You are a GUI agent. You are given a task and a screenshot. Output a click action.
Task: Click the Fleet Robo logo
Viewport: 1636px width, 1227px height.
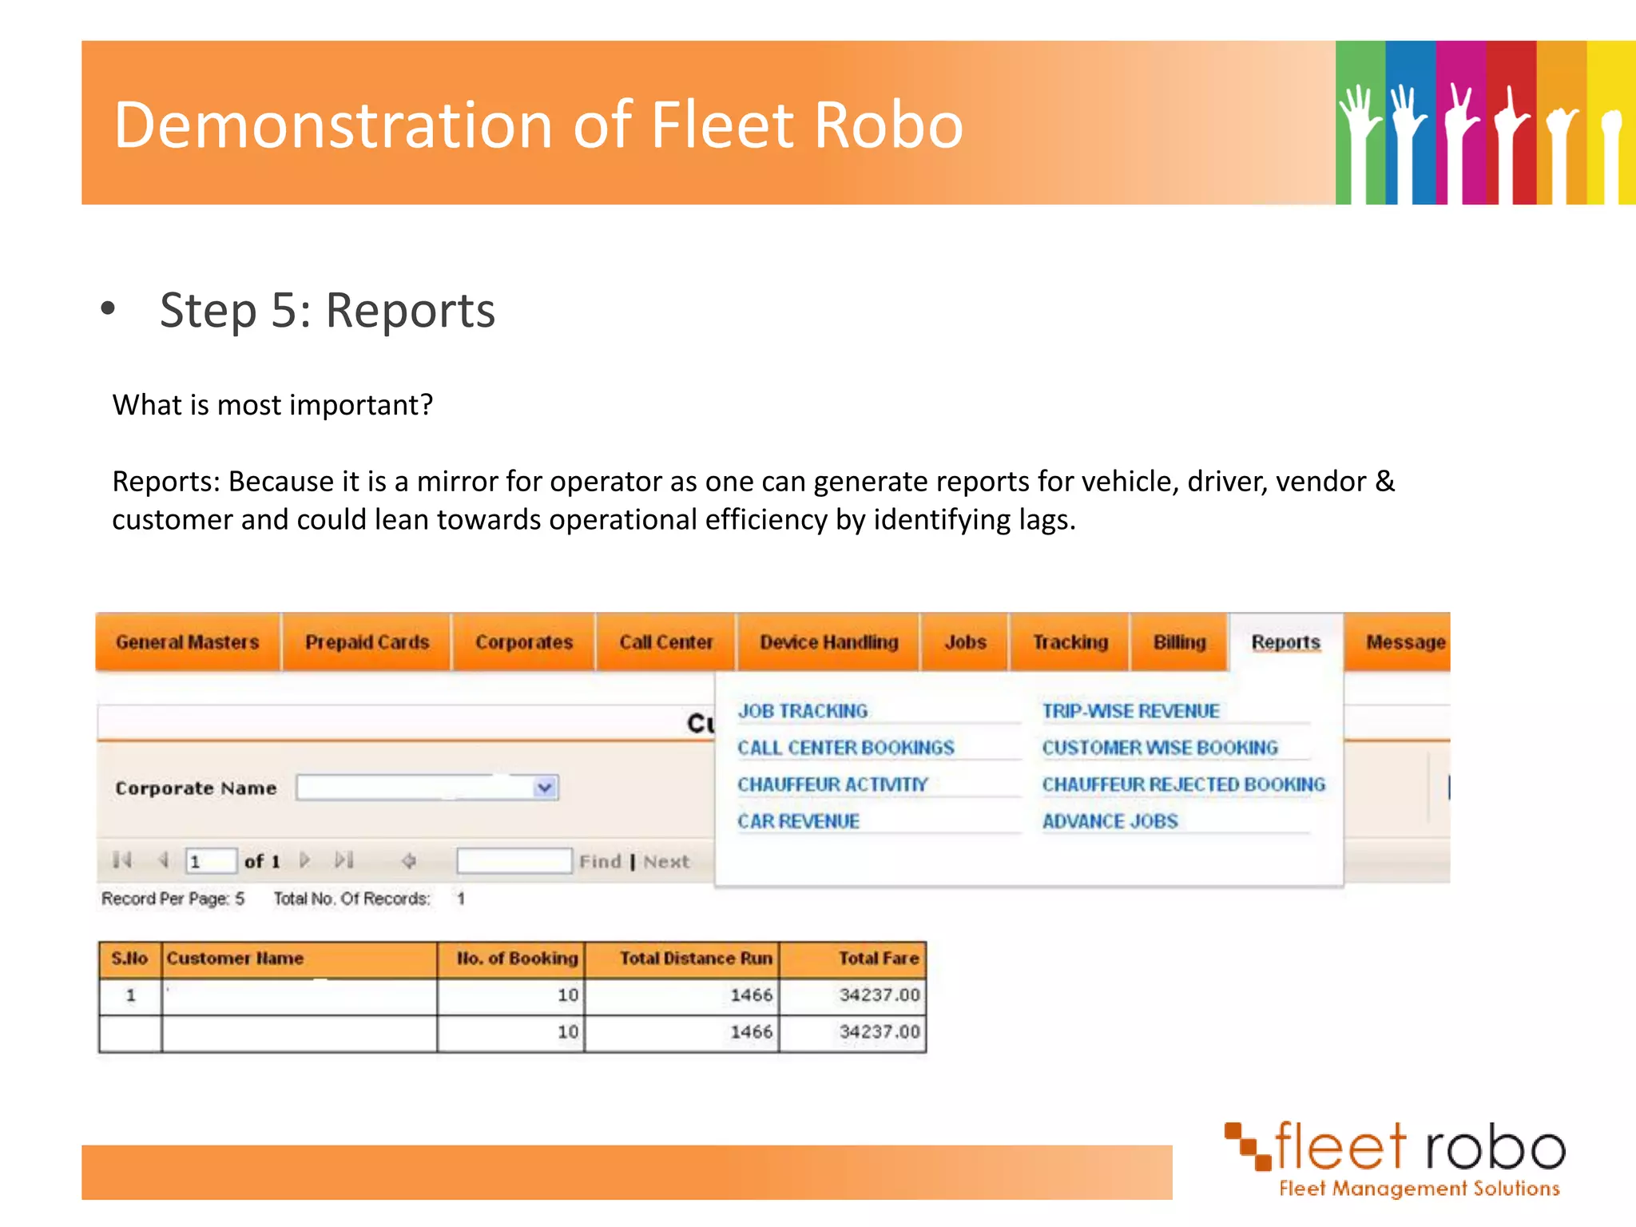point(1395,1158)
